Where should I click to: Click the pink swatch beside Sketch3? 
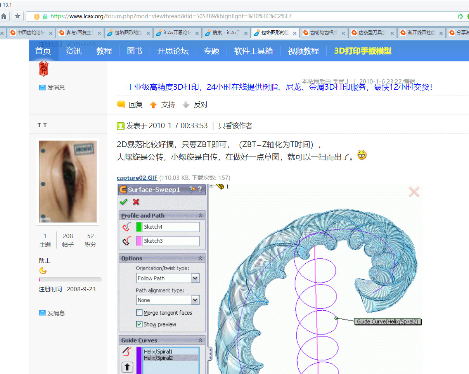[x=139, y=241]
